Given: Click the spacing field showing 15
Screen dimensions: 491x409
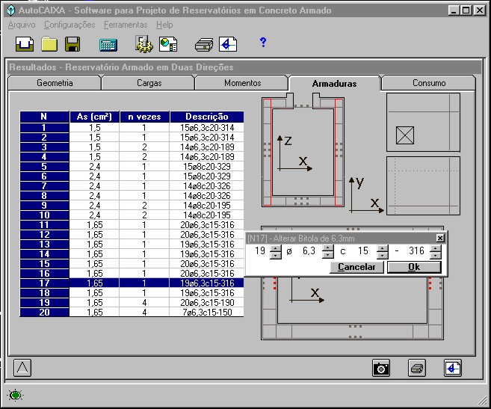Looking at the screenshot, I should point(363,251).
